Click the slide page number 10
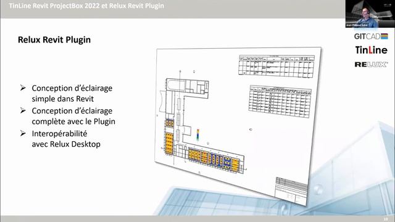 click(x=386, y=220)
